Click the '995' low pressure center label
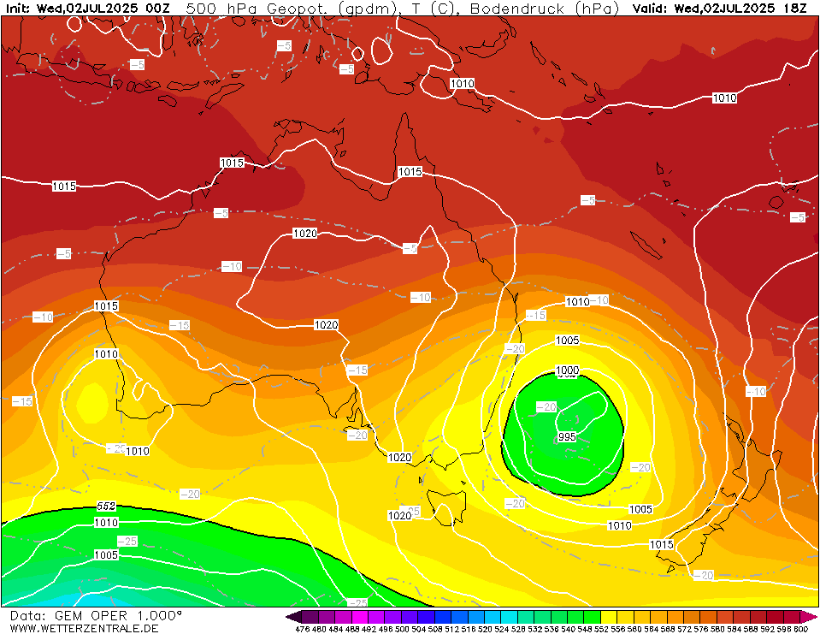 pyautogui.click(x=567, y=437)
